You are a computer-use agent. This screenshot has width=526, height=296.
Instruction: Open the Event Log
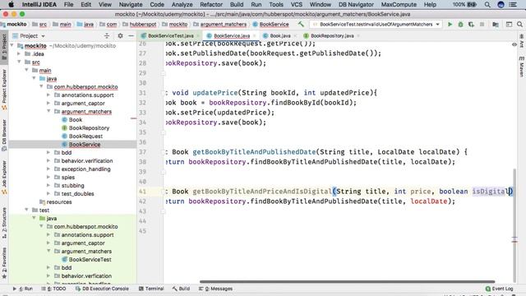(x=499, y=289)
